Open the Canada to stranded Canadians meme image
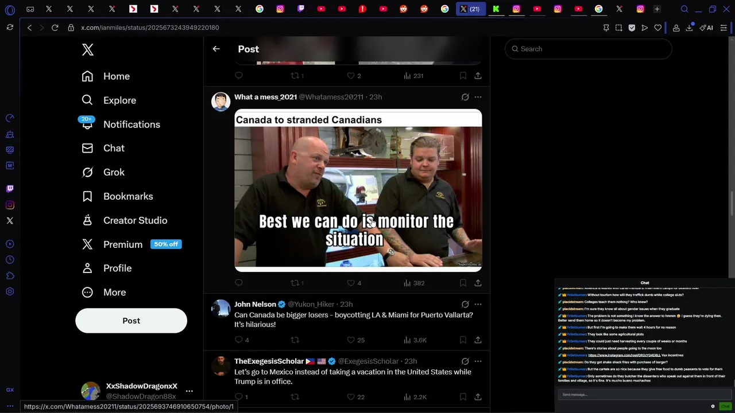 (358, 190)
